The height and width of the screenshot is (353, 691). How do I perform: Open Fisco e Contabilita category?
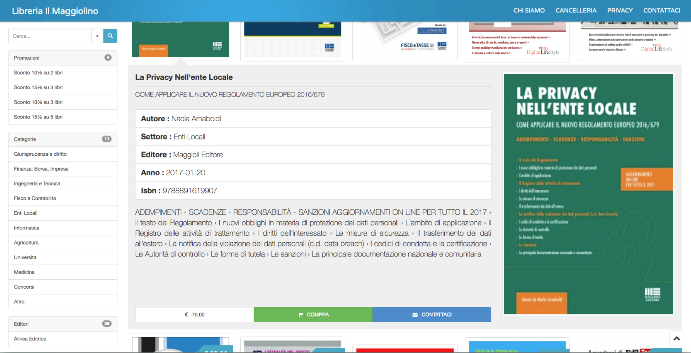(x=63, y=198)
